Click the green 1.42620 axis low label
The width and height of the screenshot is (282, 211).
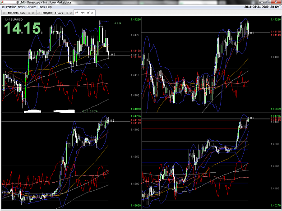tap(136, 205)
